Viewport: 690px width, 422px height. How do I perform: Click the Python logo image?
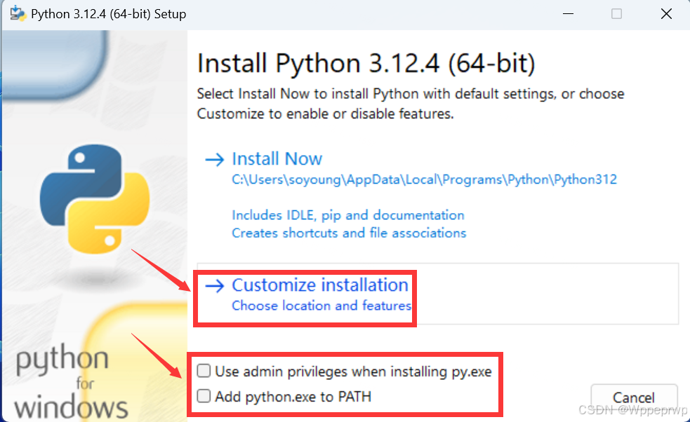point(95,198)
